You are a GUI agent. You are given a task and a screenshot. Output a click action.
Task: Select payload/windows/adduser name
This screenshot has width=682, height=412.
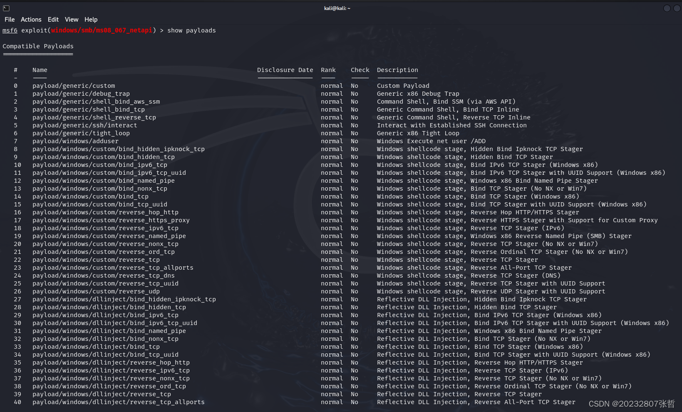click(x=75, y=141)
